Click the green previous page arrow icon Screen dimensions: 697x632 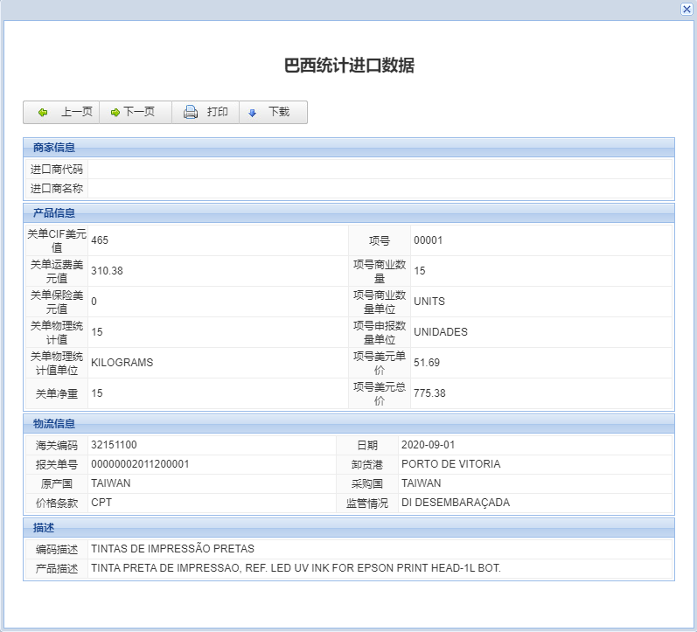tap(43, 113)
